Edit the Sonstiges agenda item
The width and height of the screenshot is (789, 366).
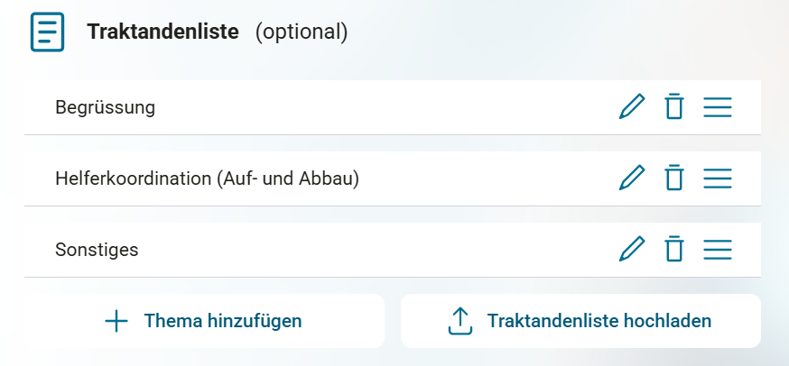[632, 249]
